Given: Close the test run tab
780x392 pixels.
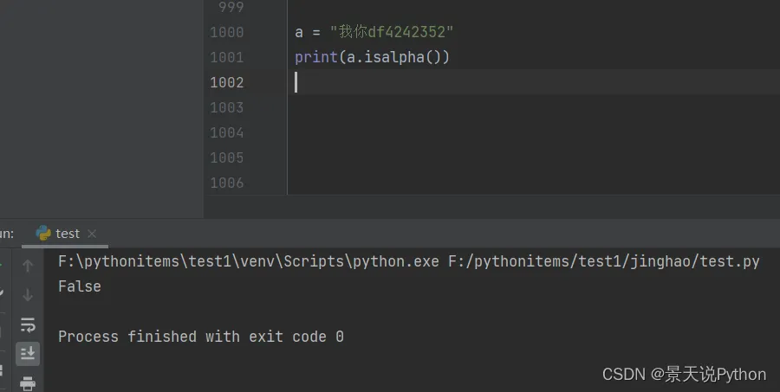Looking at the screenshot, I should [x=92, y=234].
